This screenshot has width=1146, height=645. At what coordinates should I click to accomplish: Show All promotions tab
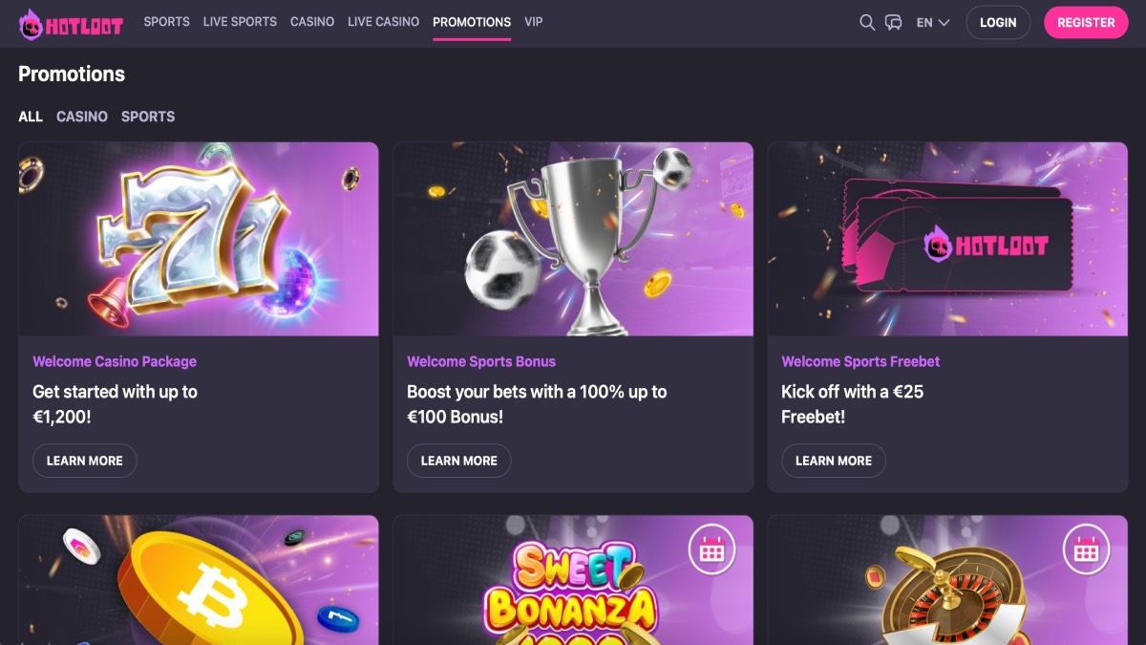coord(31,117)
